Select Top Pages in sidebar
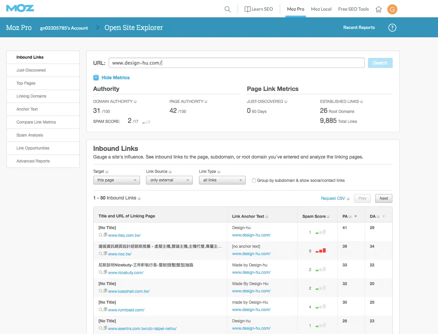The height and width of the screenshot is (334, 438). (x=43, y=83)
